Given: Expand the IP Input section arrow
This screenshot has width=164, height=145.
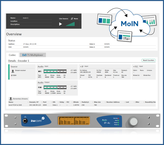Looking at the screenshot, I should [x=81, y=66].
